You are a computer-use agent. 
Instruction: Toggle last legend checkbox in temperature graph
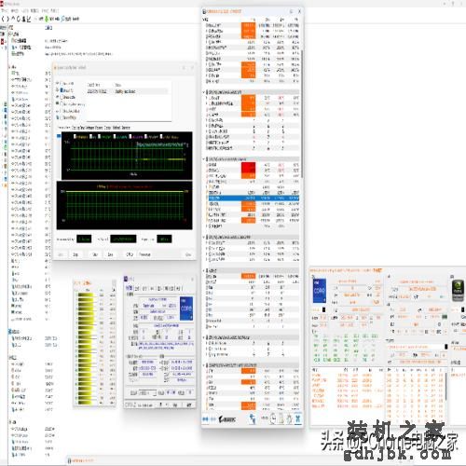pyautogui.click(x=162, y=136)
